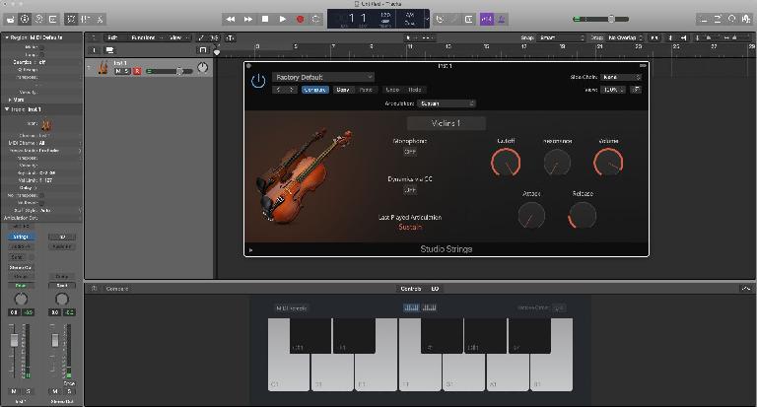
Task: Toggle Cycle mode in the transport
Action: point(316,20)
